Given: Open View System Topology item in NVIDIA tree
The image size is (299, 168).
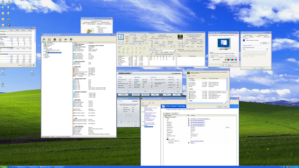Looking at the screenshot, I should click(149, 126).
